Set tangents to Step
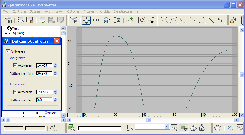The image size is (245, 135). click(x=202, y=20)
